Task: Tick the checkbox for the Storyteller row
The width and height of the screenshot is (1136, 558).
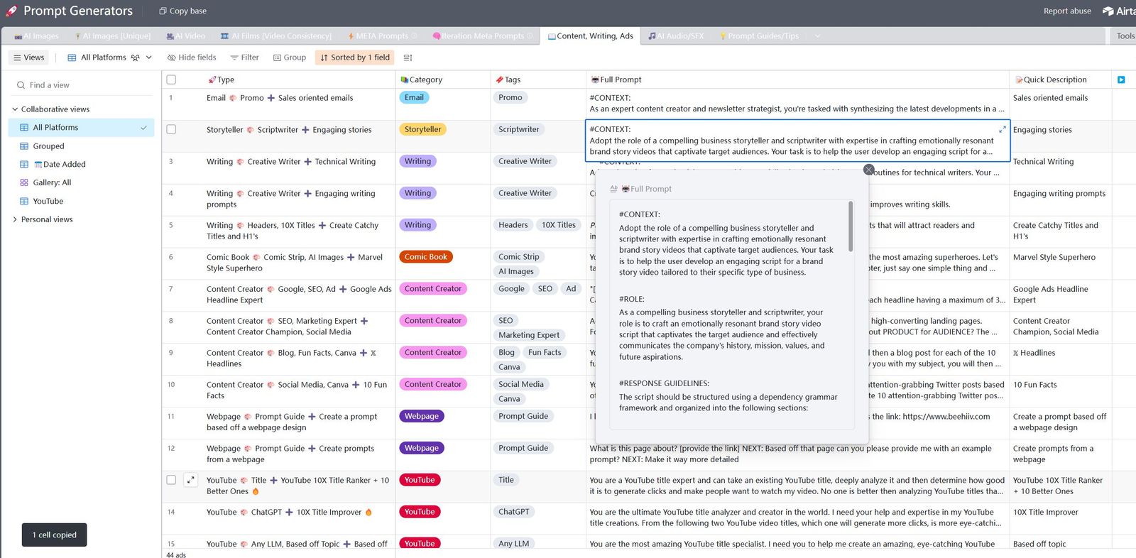Action: (x=171, y=129)
